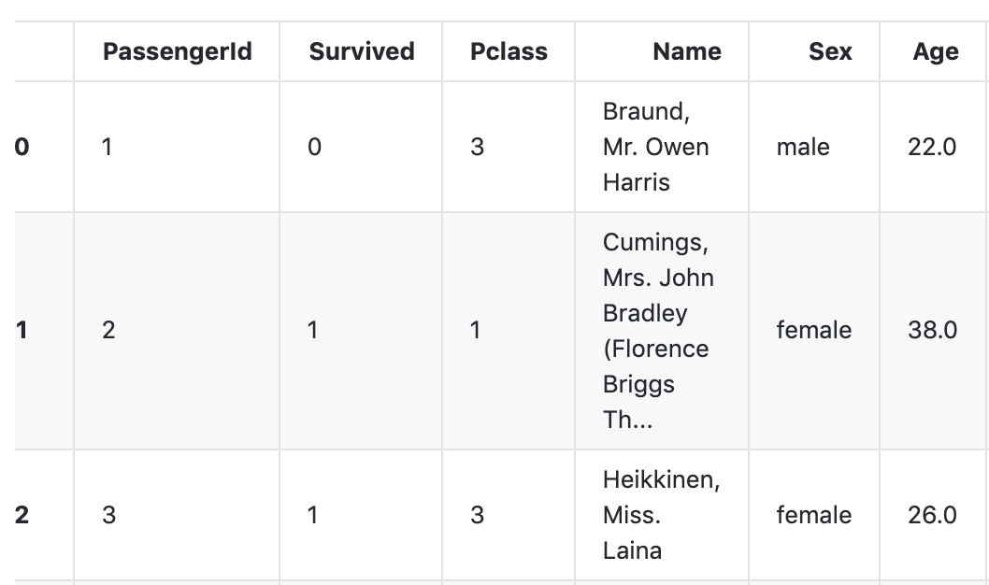Click the age value 38.0
This screenshot has width=989, height=585.
932,330
